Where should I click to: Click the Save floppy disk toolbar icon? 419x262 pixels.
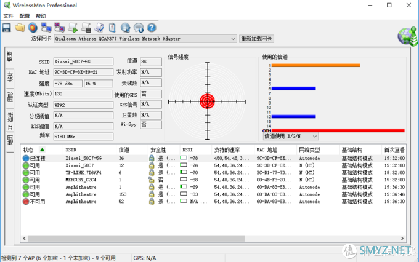(x=6, y=28)
